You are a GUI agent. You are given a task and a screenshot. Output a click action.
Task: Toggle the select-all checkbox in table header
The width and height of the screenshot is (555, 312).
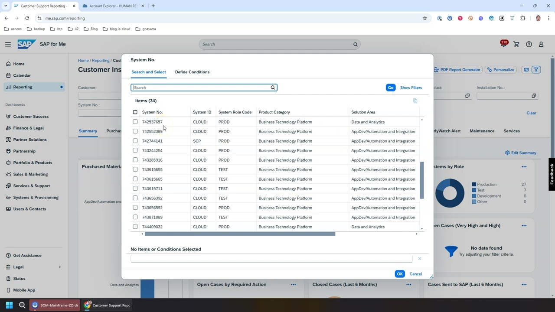[135, 112]
